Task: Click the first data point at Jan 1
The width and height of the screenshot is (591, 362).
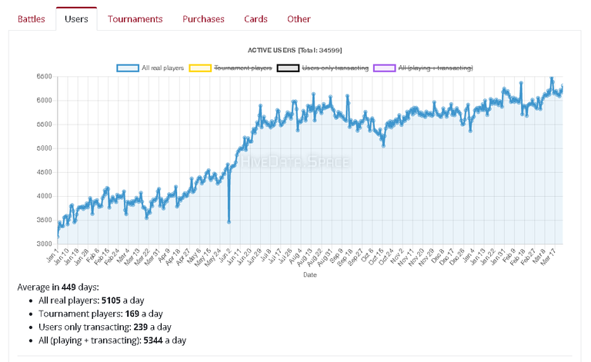Action: [58, 236]
